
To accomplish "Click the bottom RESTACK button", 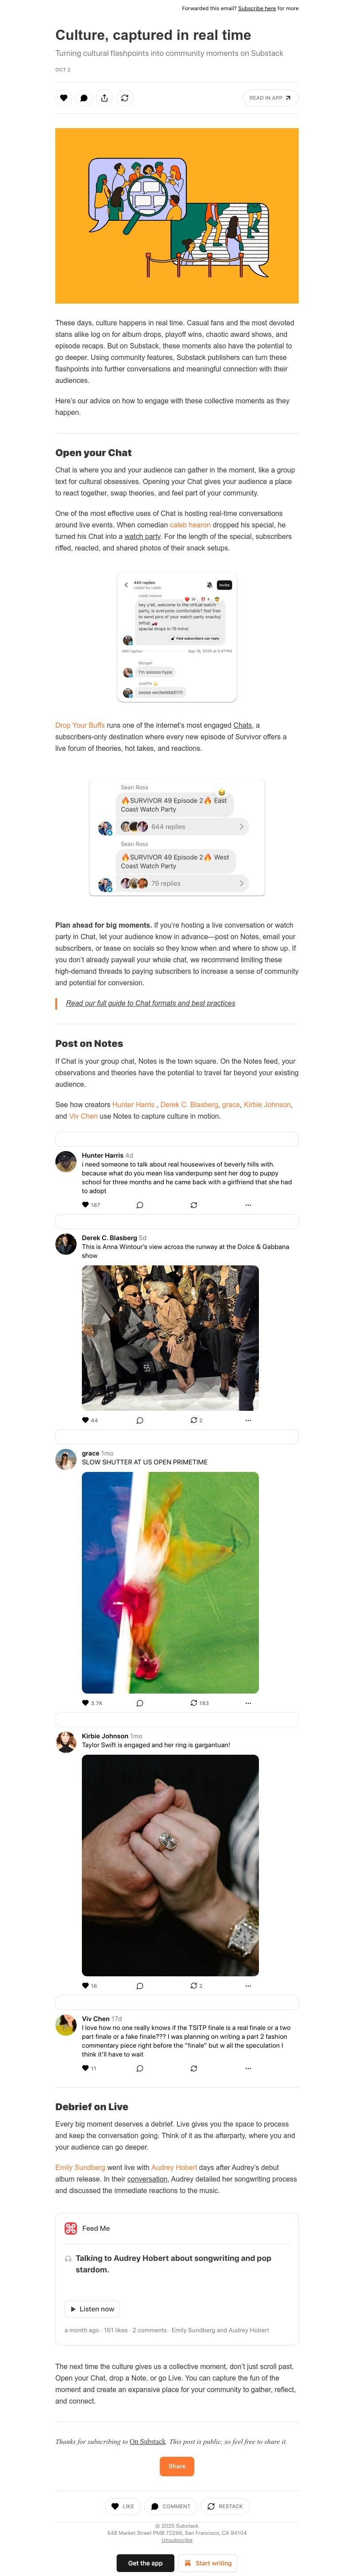I will (x=225, y=2506).
